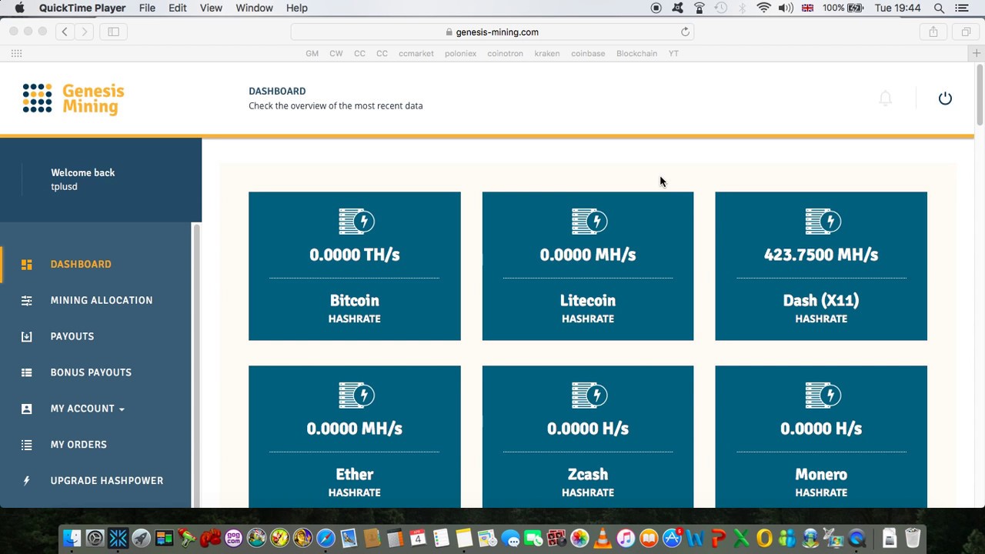985x554 pixels.
Task: Open Upgrade Hashpower page
Action: [x=107, y=481]
